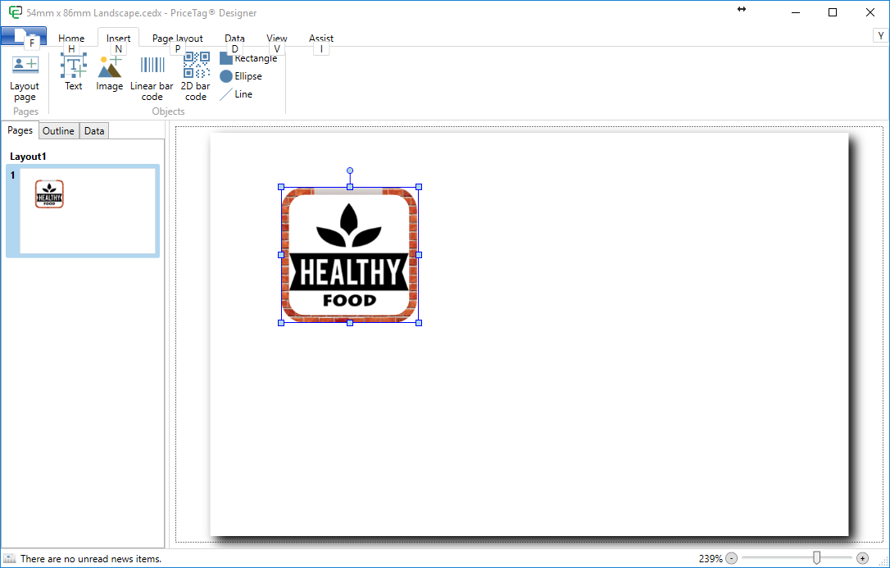
Task: Switch to the Home ribbon tab
Action: (71, 38)
